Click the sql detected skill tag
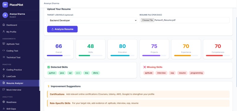Screen dimensions: 237x111 point(70,73)
